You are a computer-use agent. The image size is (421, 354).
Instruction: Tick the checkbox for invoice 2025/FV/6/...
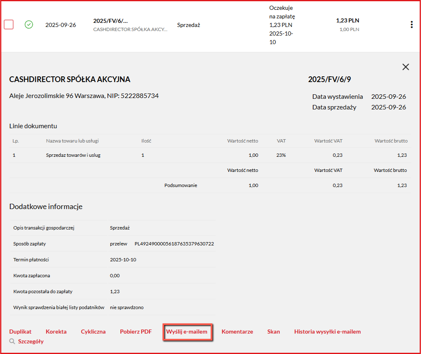pyautogui.click(x=9, y=24)
